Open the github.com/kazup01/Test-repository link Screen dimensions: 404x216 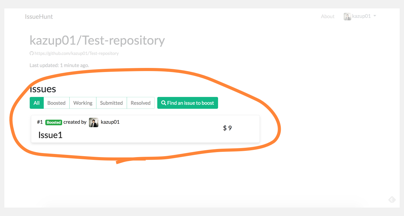pos(76,53)
